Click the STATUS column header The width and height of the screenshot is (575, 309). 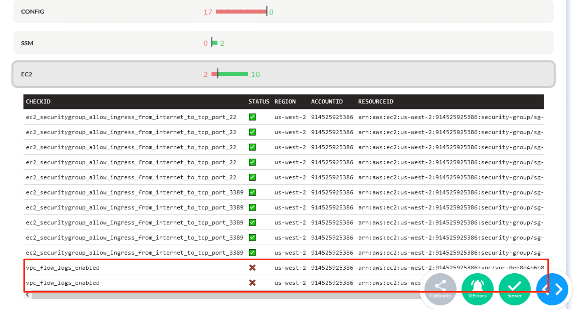click(x=259, y=102)
